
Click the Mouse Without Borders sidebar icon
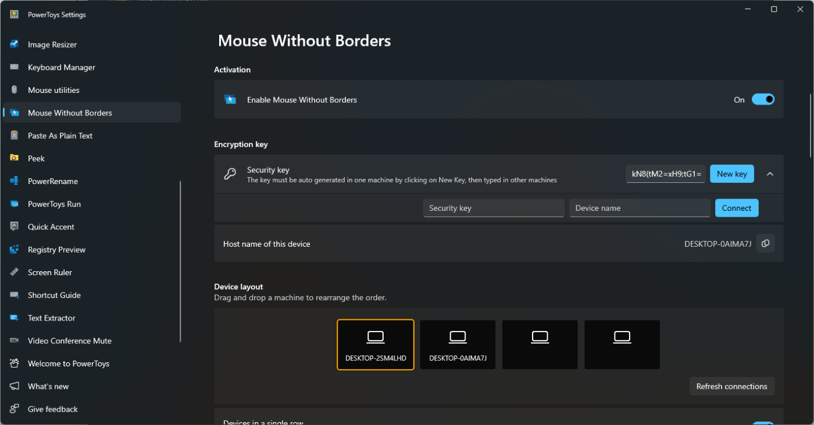click(15, 113)
